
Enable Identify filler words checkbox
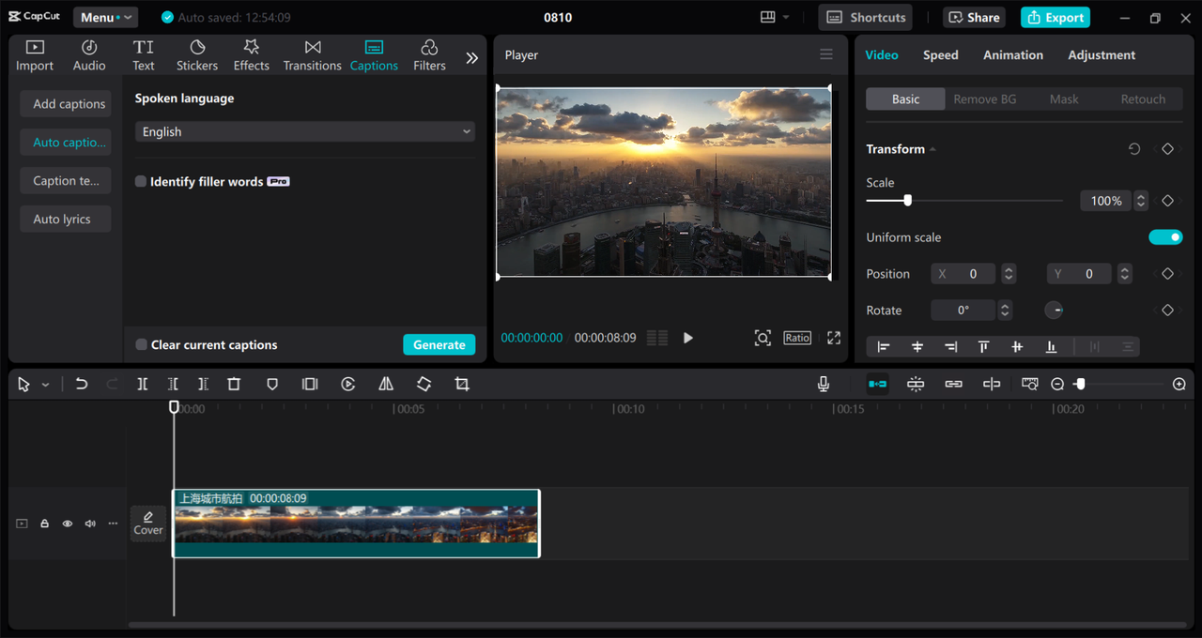[x=141, y=182]
